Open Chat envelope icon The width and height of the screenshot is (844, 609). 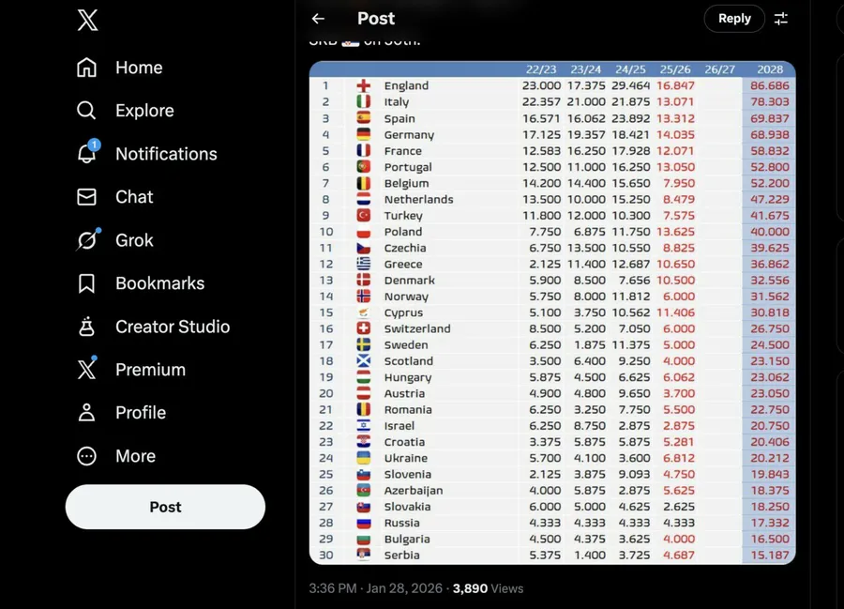(x=86, y=197)
